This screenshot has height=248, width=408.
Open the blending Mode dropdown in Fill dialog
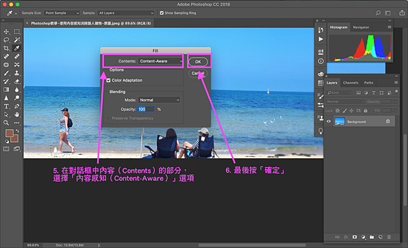point(159,100)
